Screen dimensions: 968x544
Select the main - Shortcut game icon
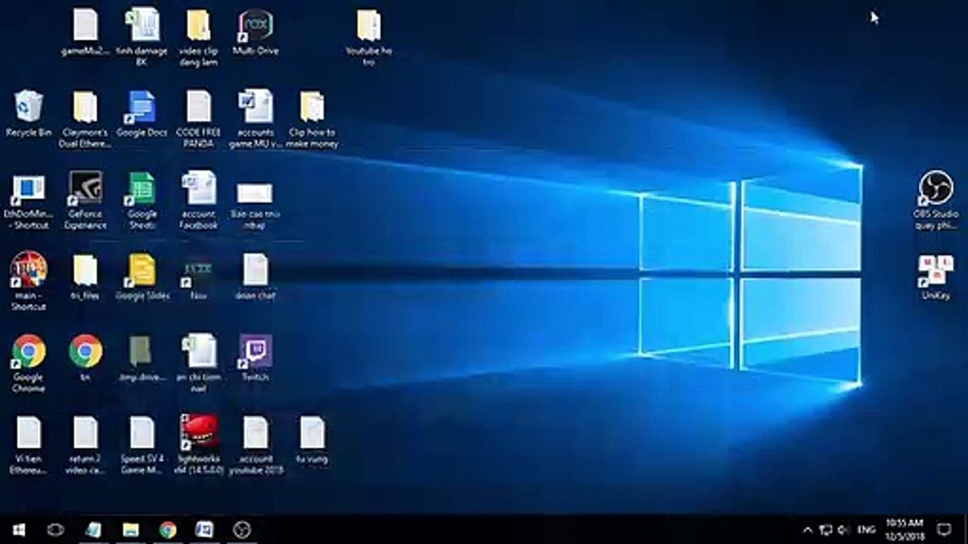(x=29, y=270)
